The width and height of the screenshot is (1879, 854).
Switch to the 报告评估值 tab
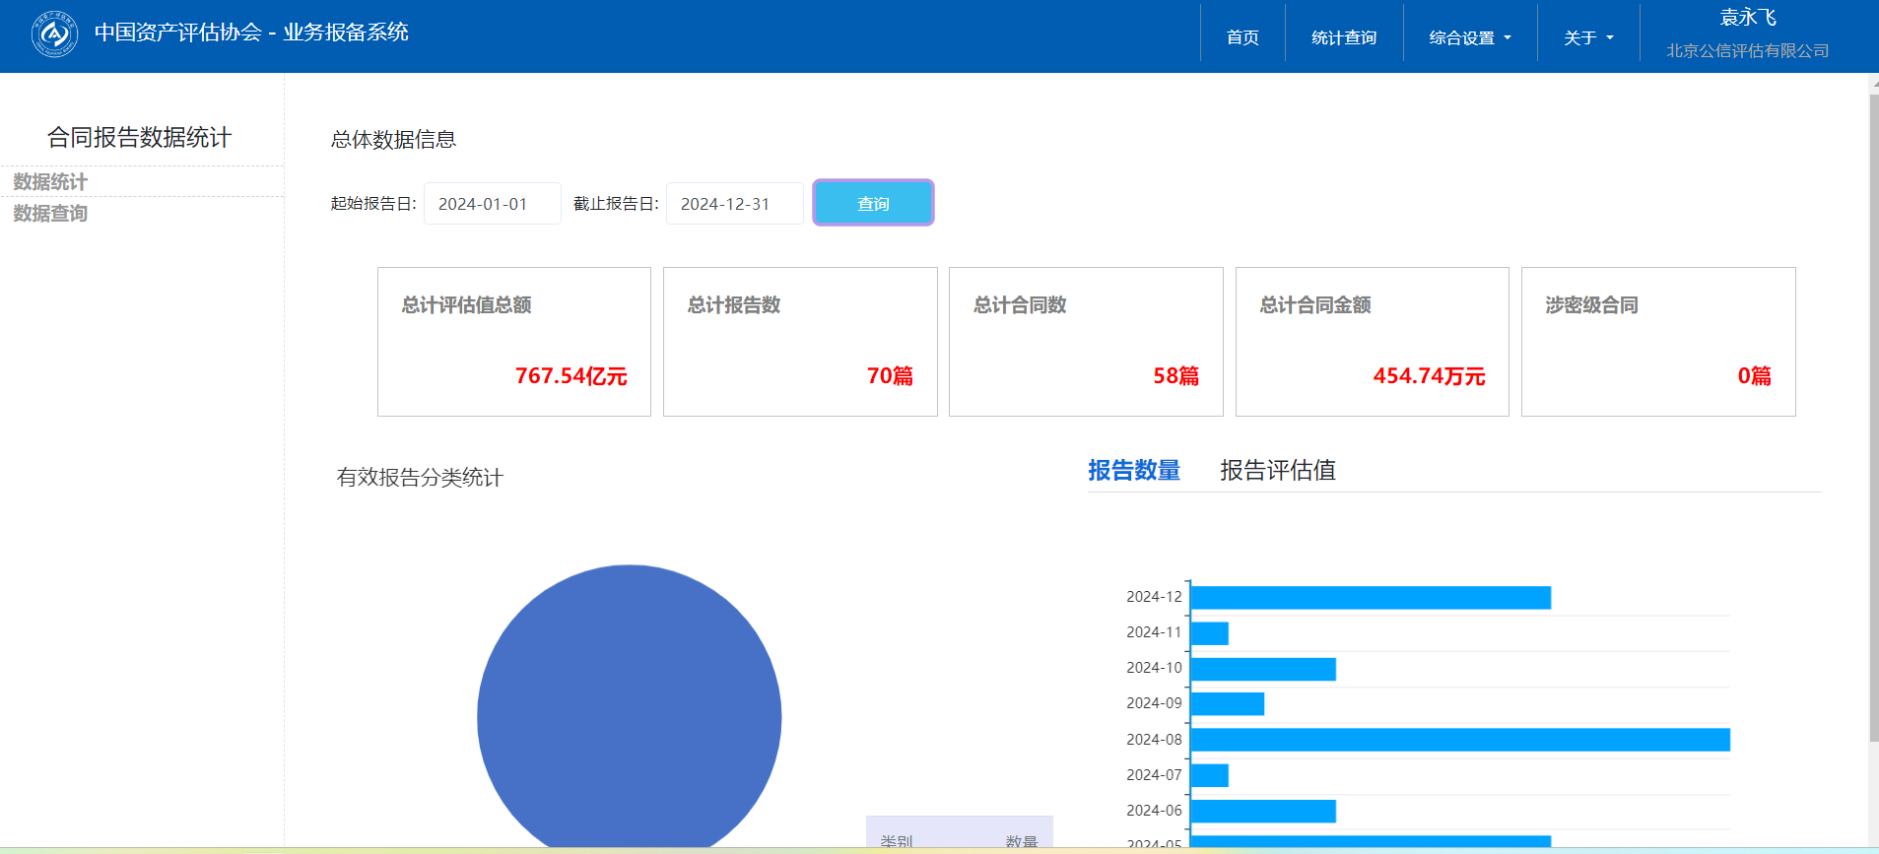1277,471
